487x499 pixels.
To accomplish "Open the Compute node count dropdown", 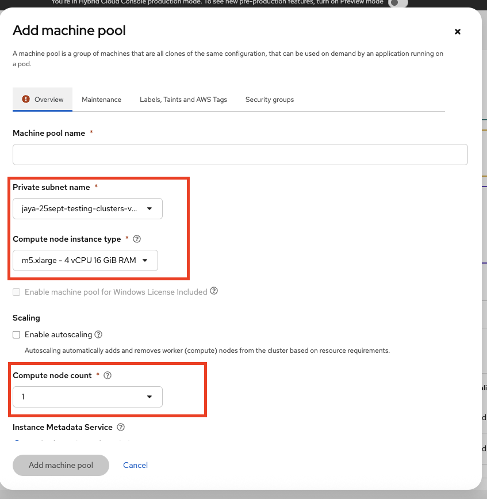I will tap(87, 397).
